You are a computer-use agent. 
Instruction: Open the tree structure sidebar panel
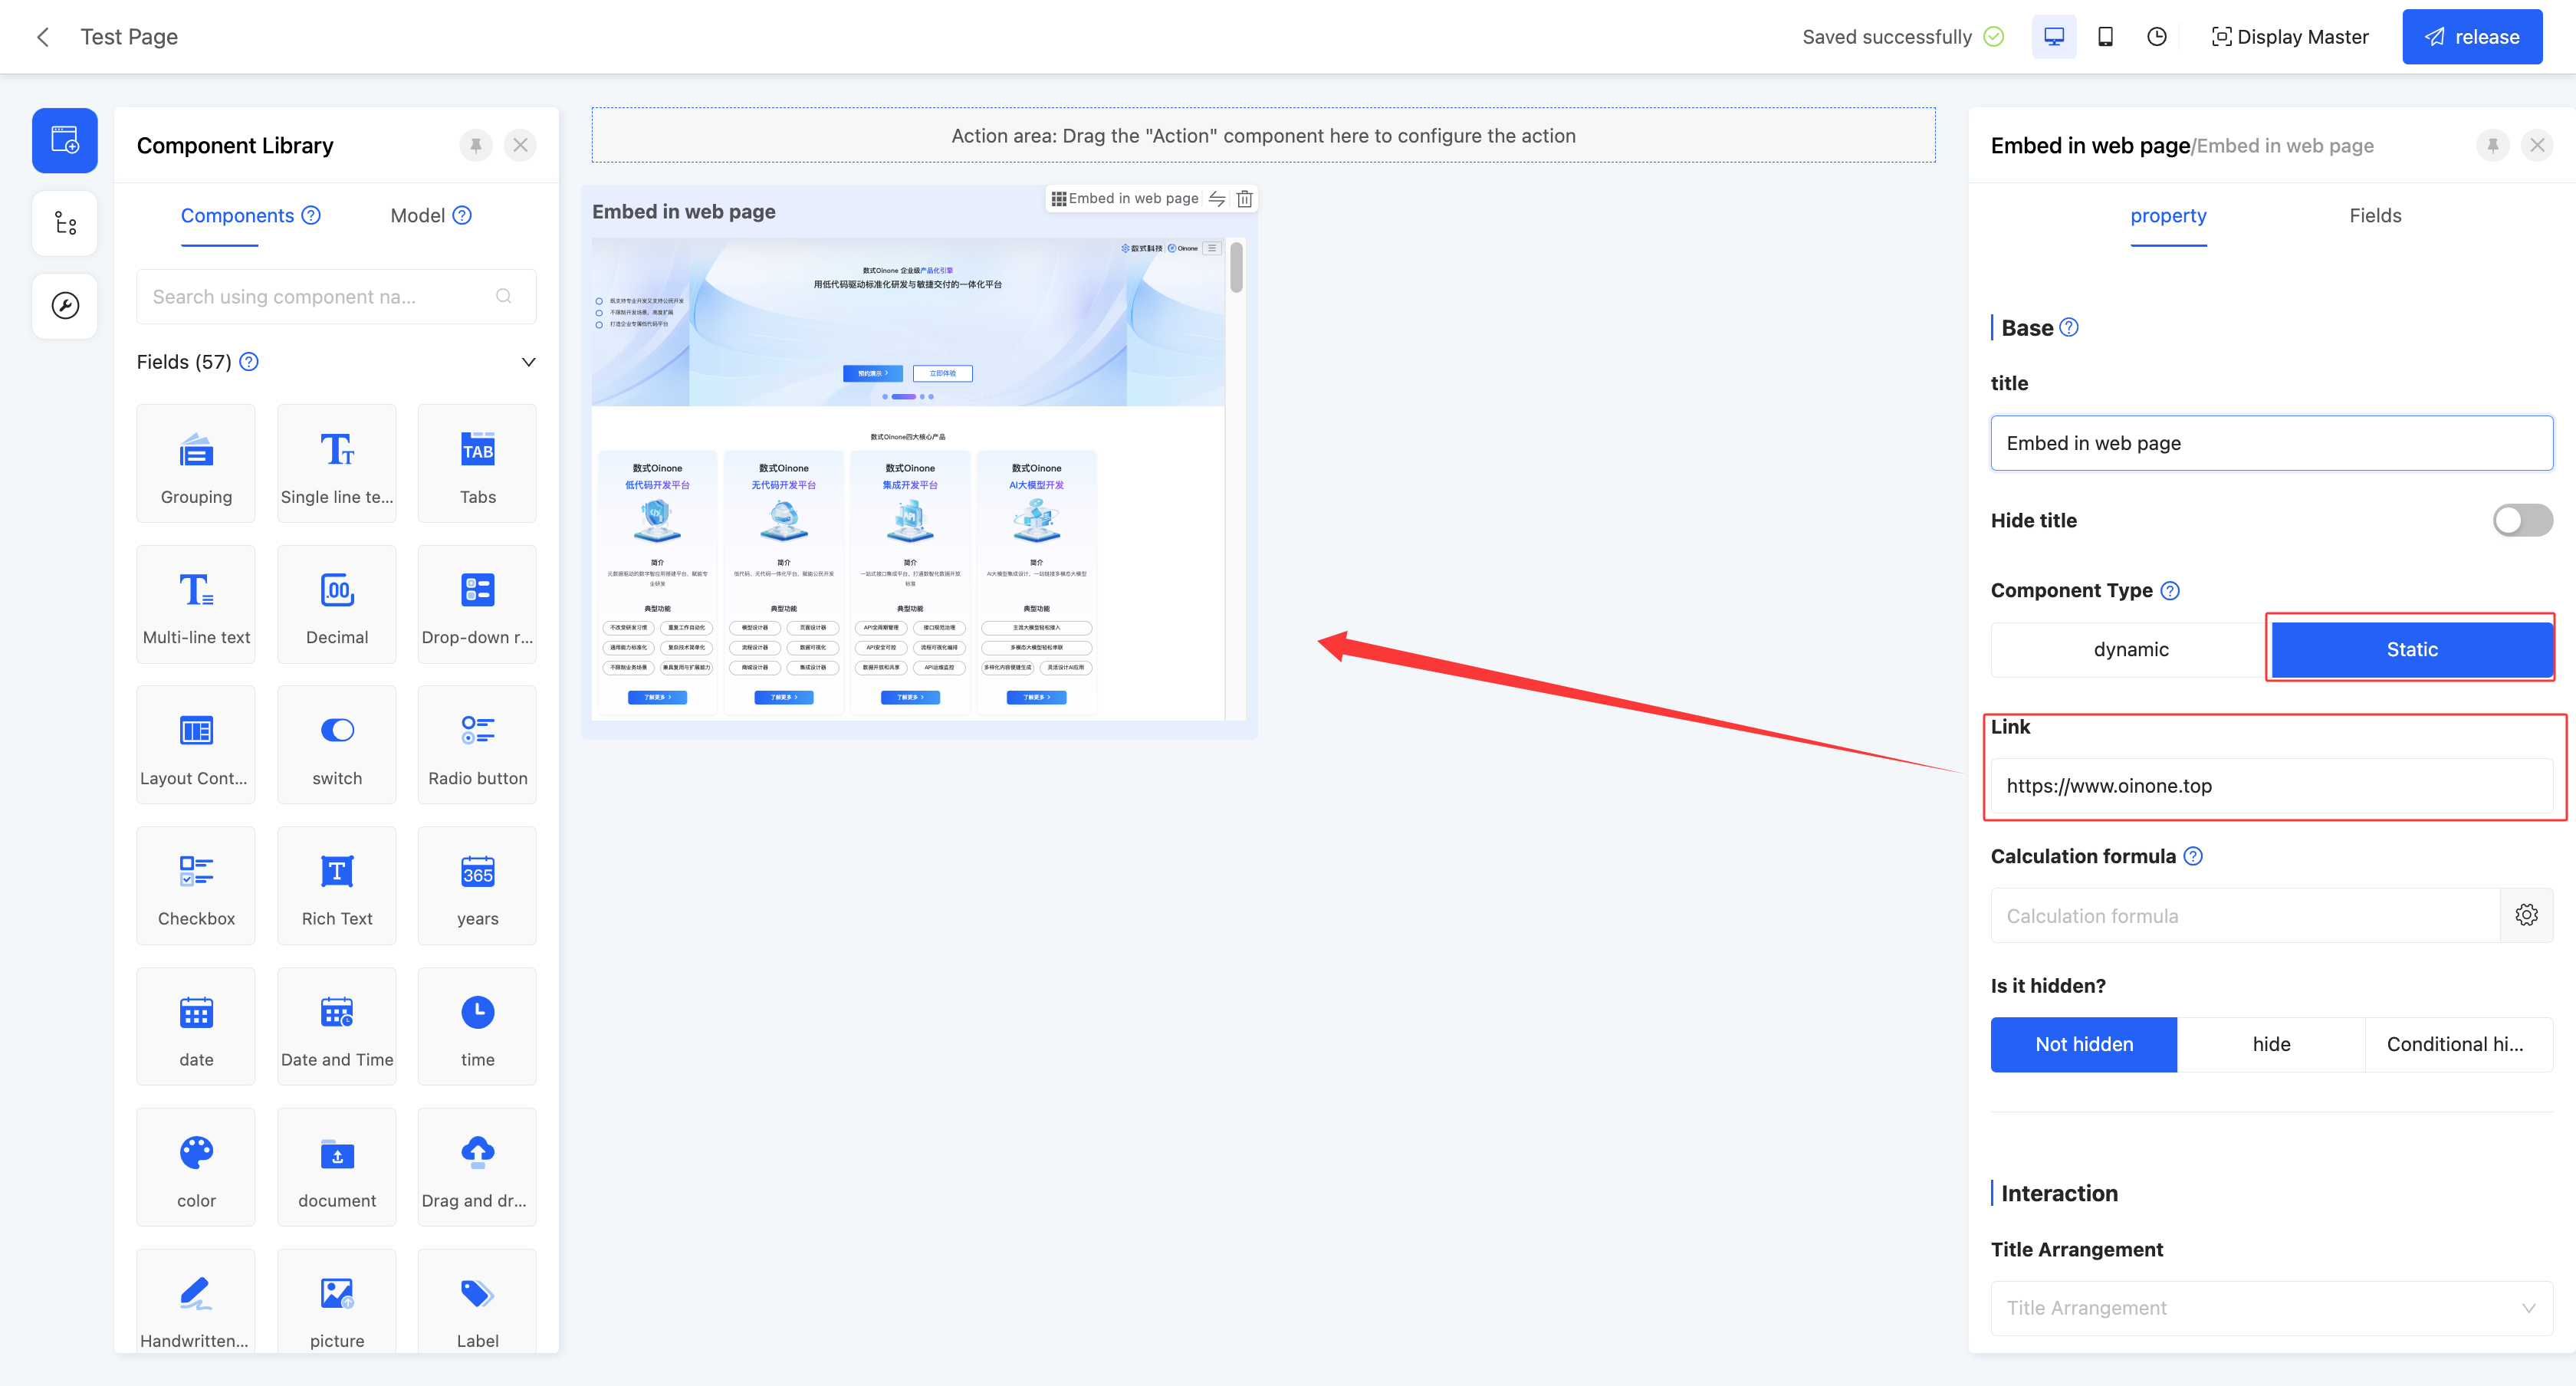[65, 223]
